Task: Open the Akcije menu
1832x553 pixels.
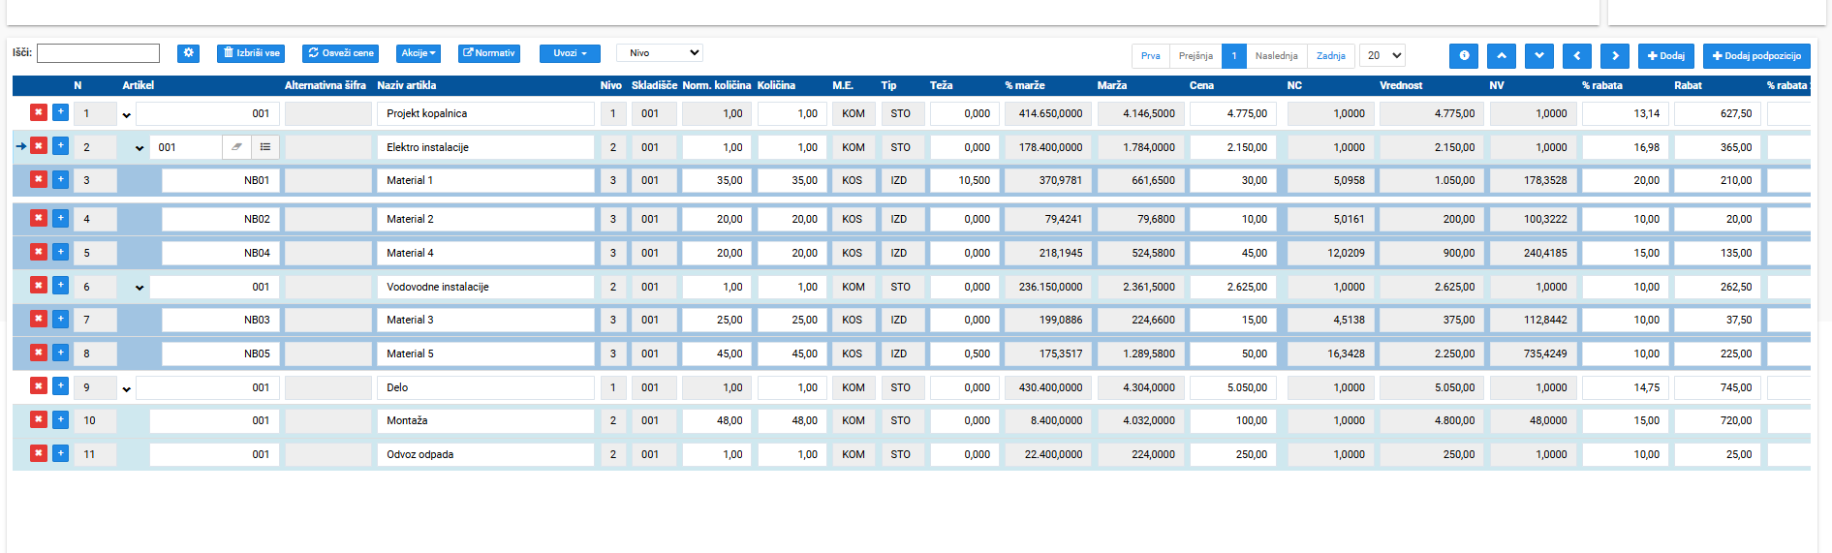Action: point(419,53)
